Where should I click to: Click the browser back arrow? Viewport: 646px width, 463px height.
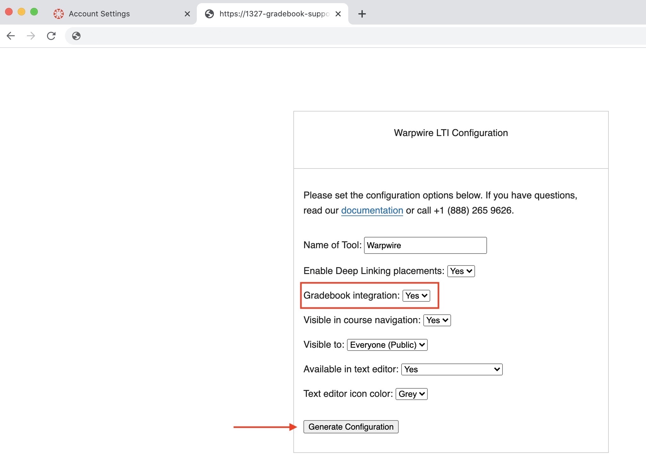click(x=11, y=36)
